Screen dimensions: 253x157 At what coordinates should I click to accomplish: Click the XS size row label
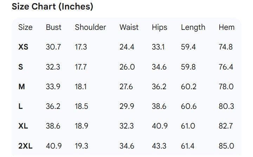coord(23,47)
